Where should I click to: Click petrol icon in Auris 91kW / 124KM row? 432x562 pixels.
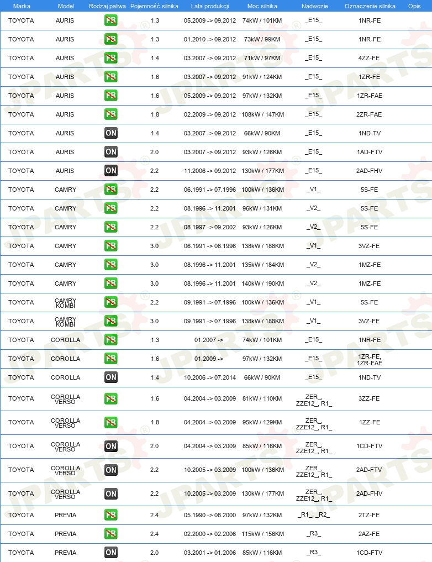(110, 77)
